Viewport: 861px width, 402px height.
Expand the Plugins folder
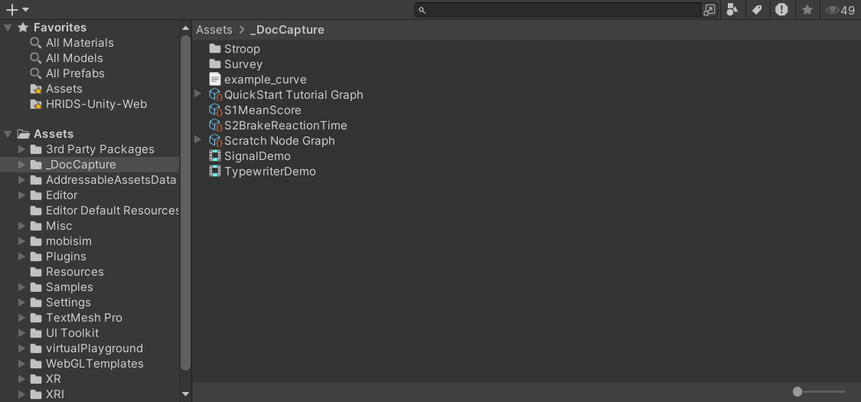click(21, 257)
